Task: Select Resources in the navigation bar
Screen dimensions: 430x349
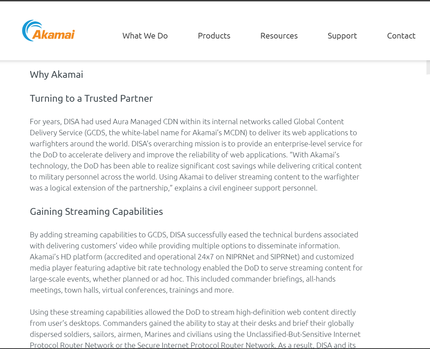Action: pyautogui.click(x=279, y=36)
